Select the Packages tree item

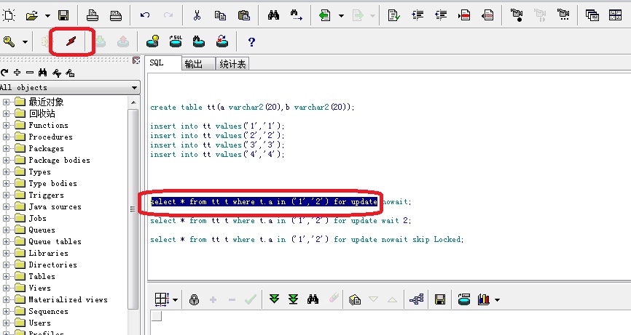click(x=47, y=148)
